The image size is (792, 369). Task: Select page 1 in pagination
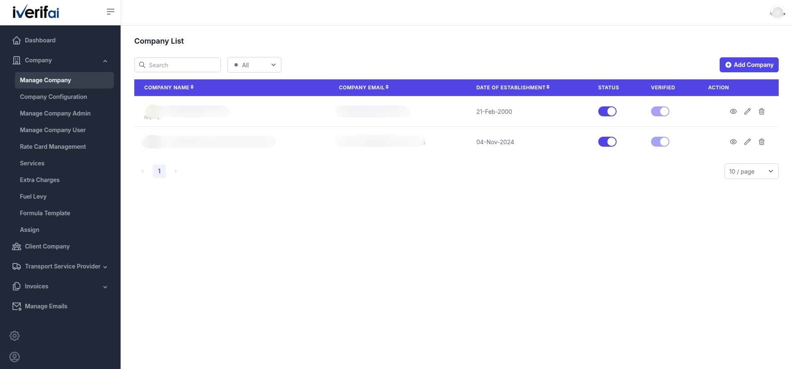pyautogui.click(x=159, y=171)
